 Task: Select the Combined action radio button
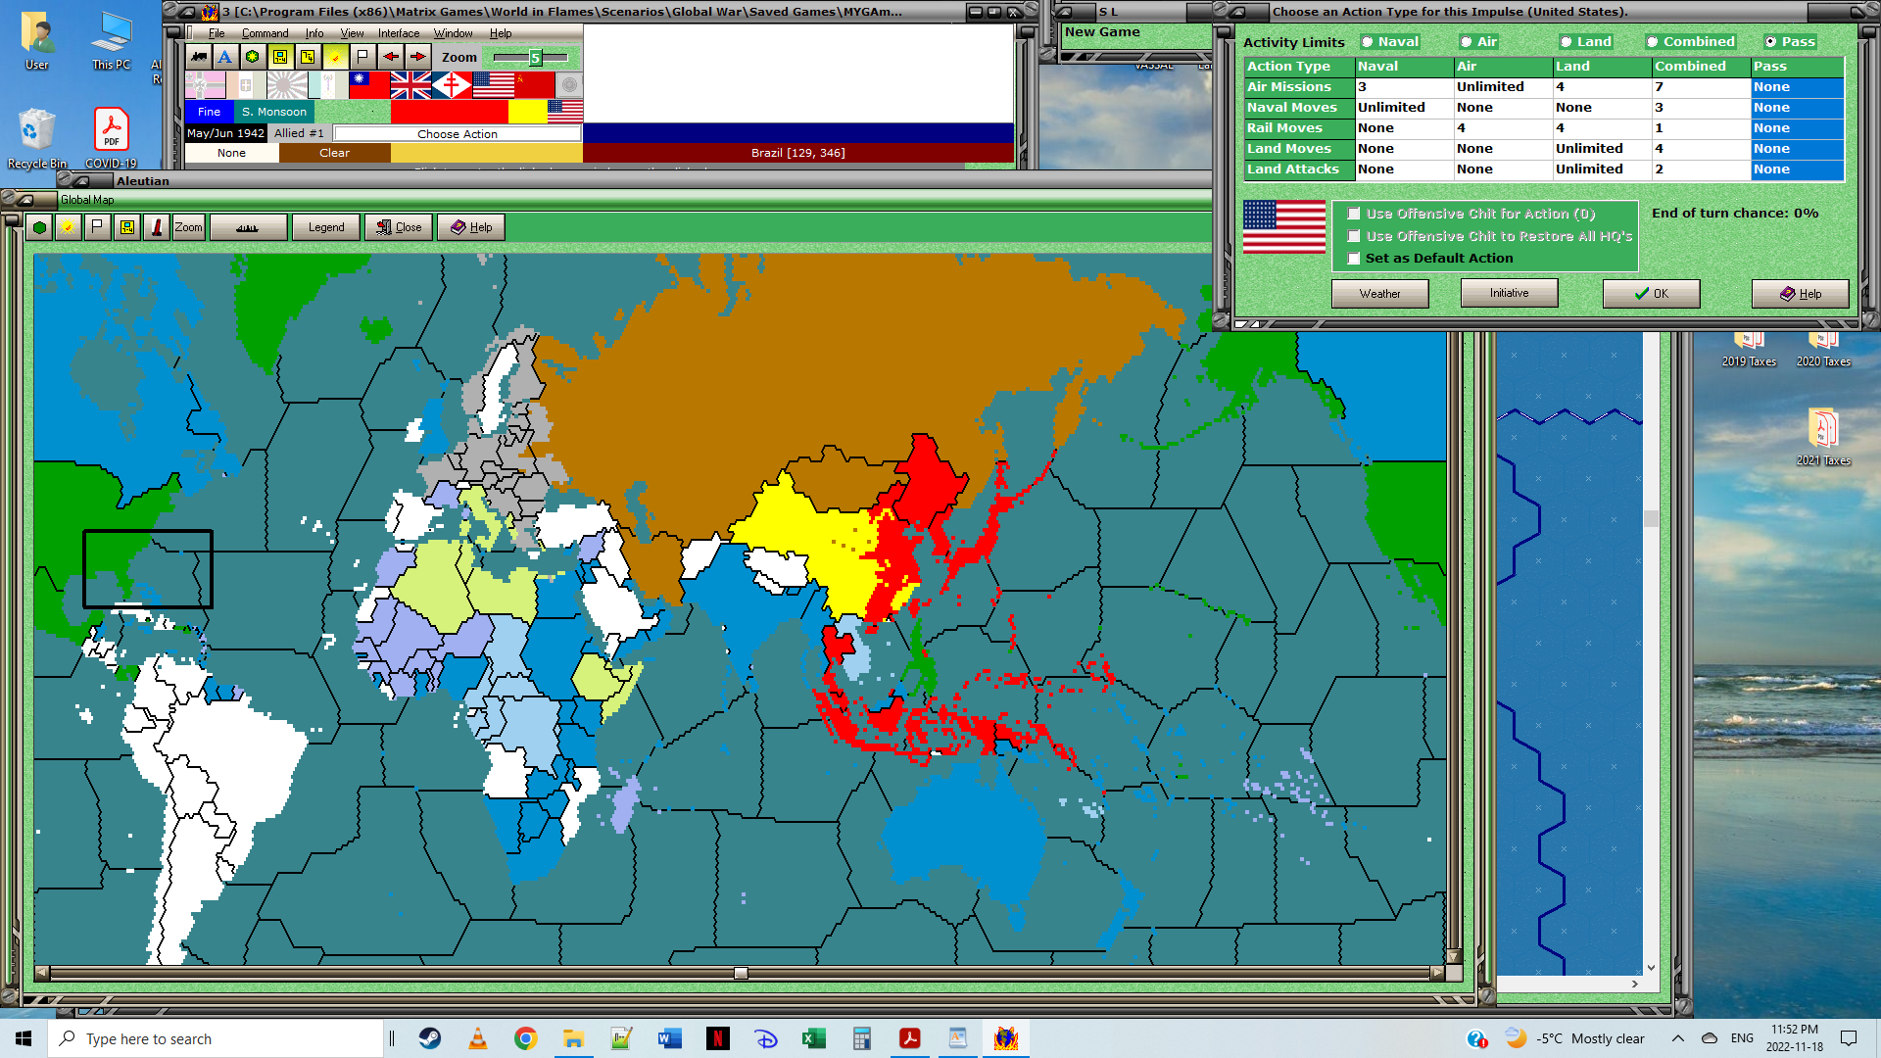1653,42
